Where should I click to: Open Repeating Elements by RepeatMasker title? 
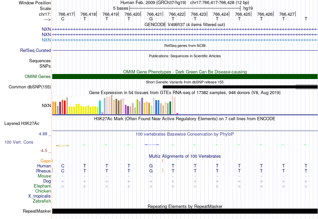pos(185,206)
